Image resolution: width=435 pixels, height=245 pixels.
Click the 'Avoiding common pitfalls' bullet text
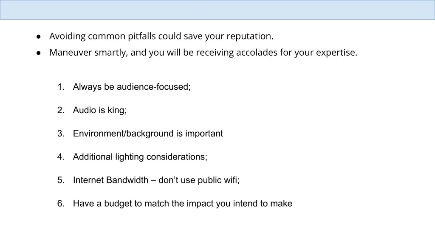[161, 36]
